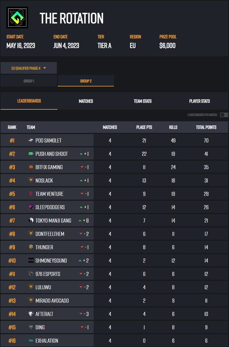
Task: Click THUNDER team name
Action: 44,247
